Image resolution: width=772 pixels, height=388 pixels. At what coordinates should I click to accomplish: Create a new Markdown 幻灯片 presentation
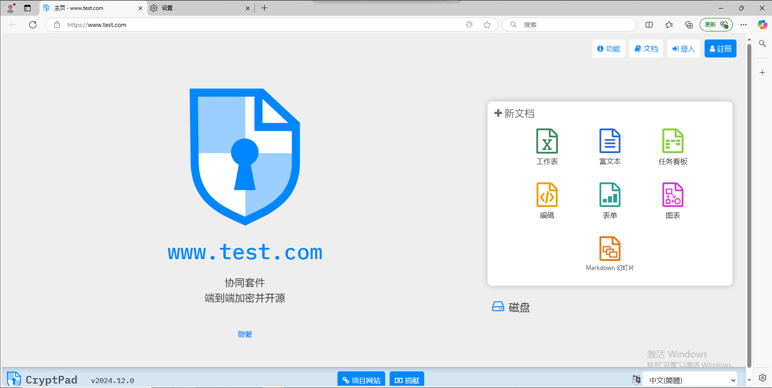tap(610, 254)
